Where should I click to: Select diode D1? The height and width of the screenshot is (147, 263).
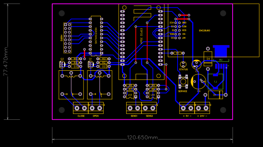pyautogui.click(x=216, y=95)
